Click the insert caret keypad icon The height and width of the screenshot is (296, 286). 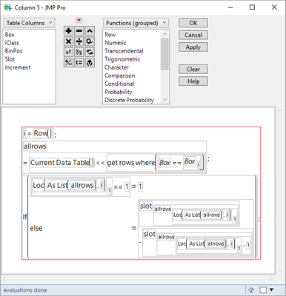90,31
